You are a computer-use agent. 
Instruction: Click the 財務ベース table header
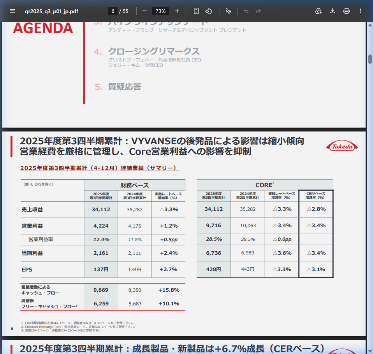(x=134, y=185)
